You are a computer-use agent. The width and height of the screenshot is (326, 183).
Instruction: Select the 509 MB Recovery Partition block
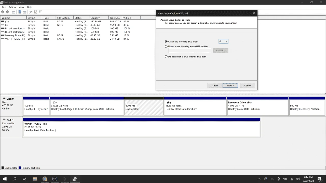[x=307, y=106]
